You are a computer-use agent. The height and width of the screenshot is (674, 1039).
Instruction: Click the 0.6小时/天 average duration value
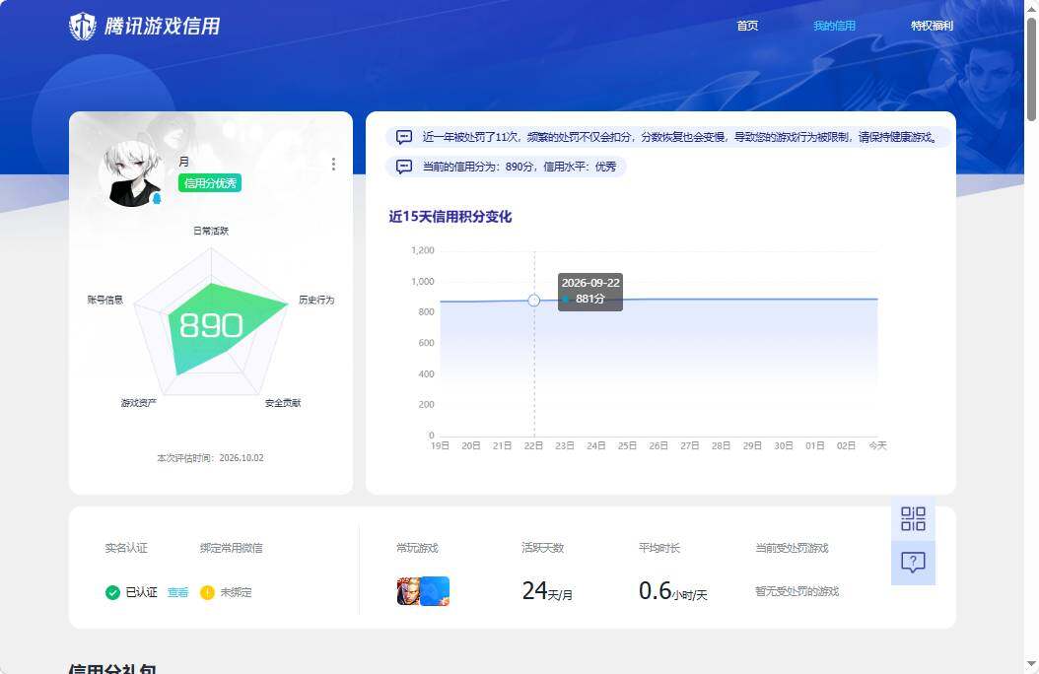coord(672,590)
